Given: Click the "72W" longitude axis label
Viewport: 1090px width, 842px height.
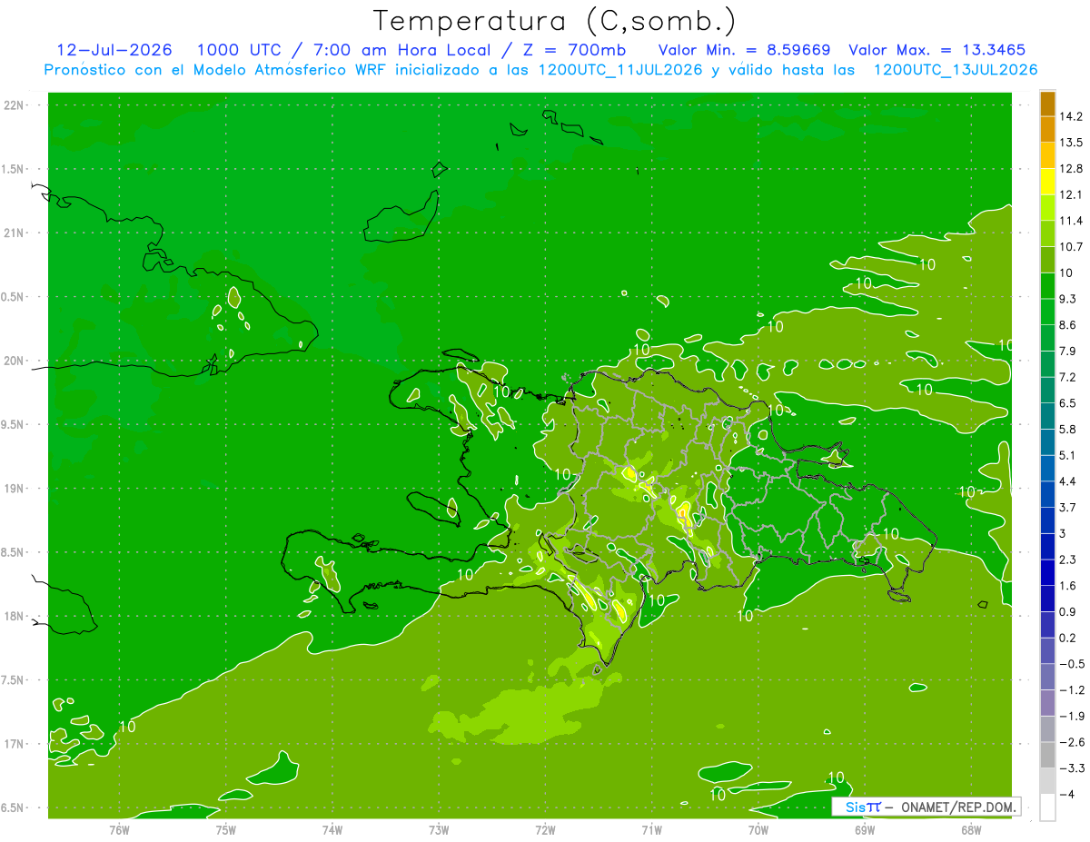Looking at the screenshot, I should pos(545,829).
